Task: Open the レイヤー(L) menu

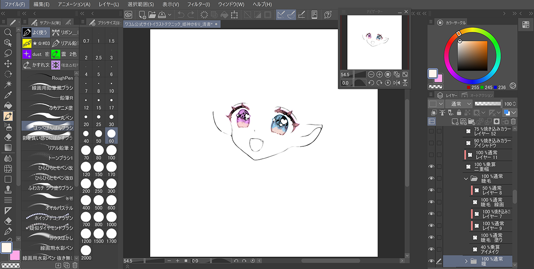Action: tap(109, 4)
